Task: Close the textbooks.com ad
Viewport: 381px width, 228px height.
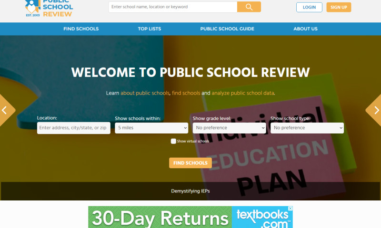Action: point(290,209)
